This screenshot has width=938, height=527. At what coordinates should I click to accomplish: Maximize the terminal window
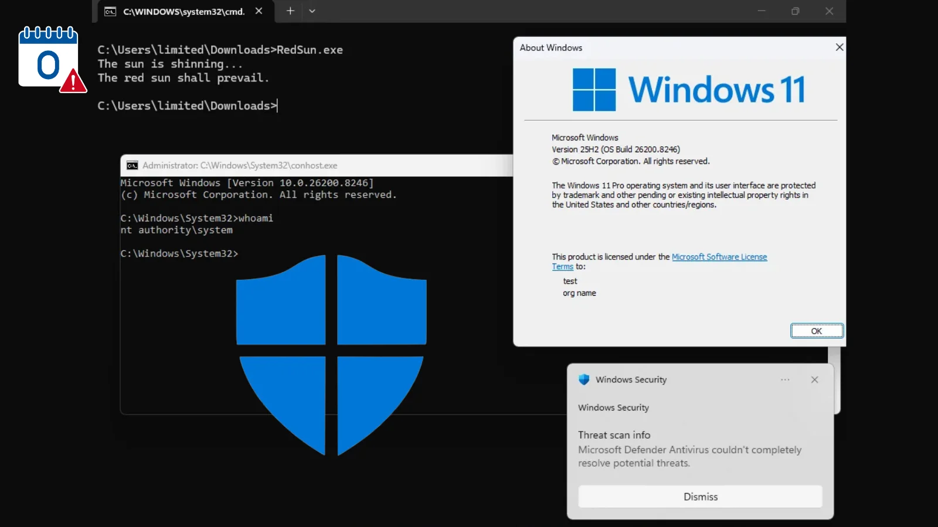pyautogui.click(x=795, y=11)
